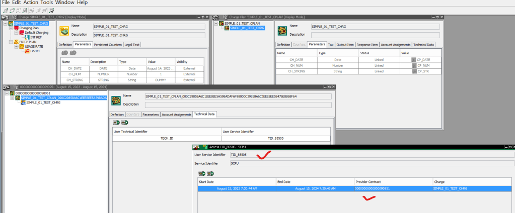
Task: Click the USAGE RATE node icon
Action: point(21,47)
